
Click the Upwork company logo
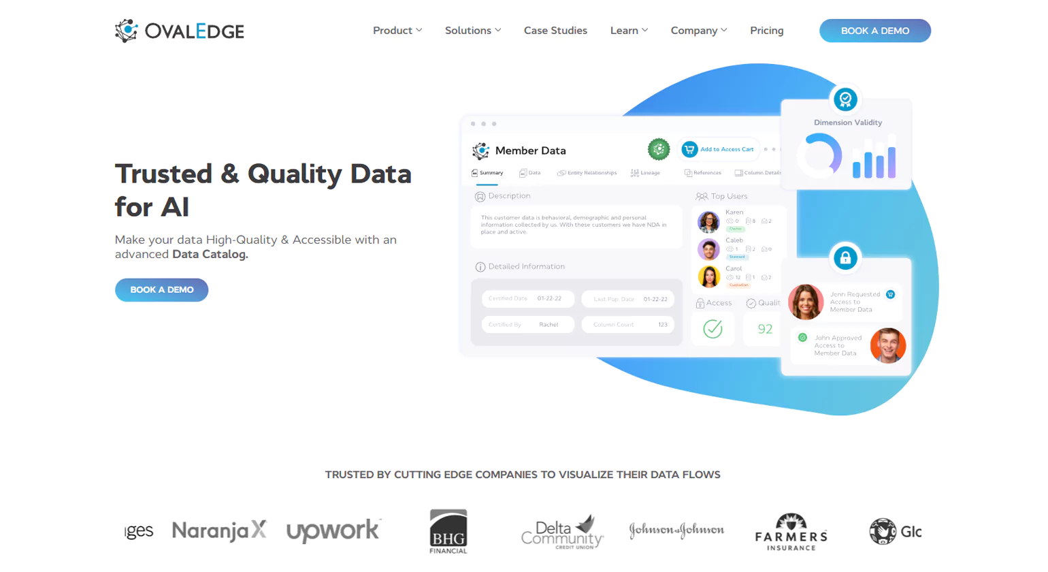pyautogui.click(x=333, y=530)
